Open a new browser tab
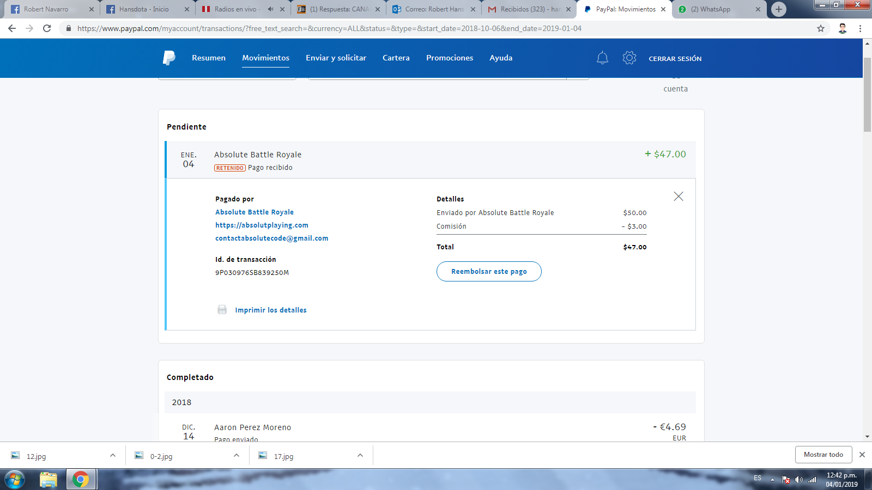 [x=779, y=9]
